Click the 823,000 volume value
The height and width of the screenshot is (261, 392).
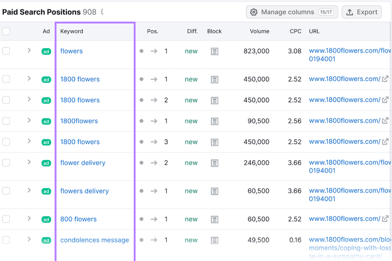point(256,51)
